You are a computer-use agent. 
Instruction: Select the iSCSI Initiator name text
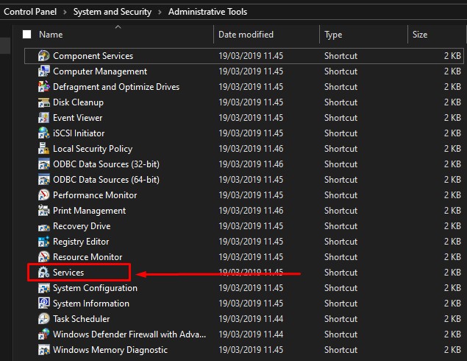tap(79, 133)
